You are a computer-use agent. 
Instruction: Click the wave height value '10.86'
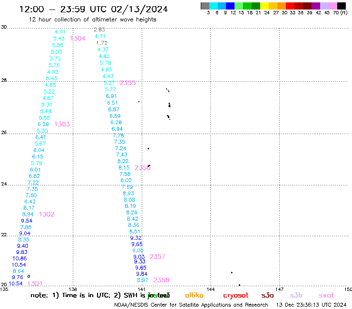pos(20,258)
